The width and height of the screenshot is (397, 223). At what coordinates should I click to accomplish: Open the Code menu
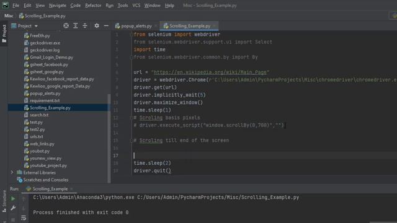[76, 6]
